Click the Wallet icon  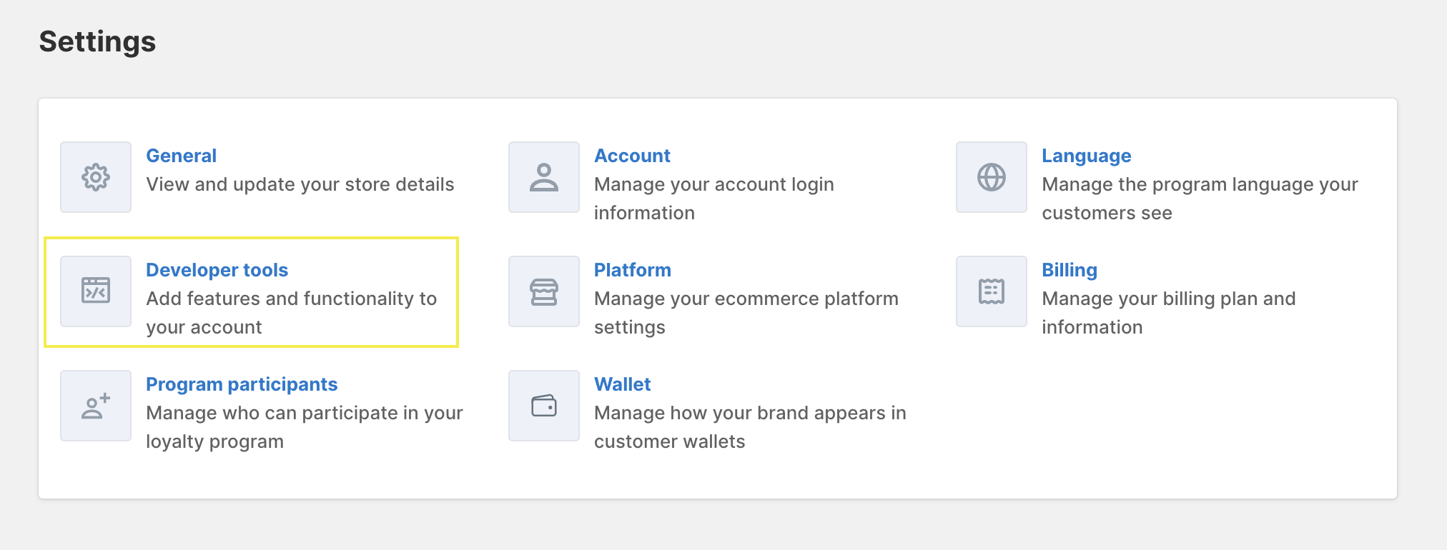click(544, 406)
